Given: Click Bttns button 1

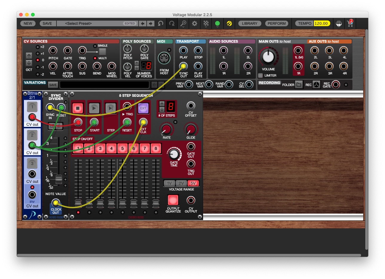Looking at the screenshot, I should click(x=32, y=107).
